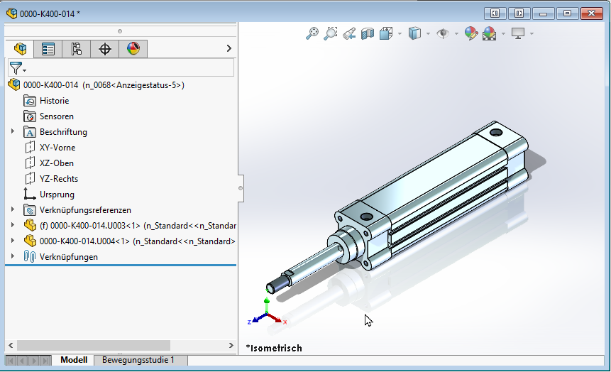
Task: Select the Modell tab
Action: point(73,360)
